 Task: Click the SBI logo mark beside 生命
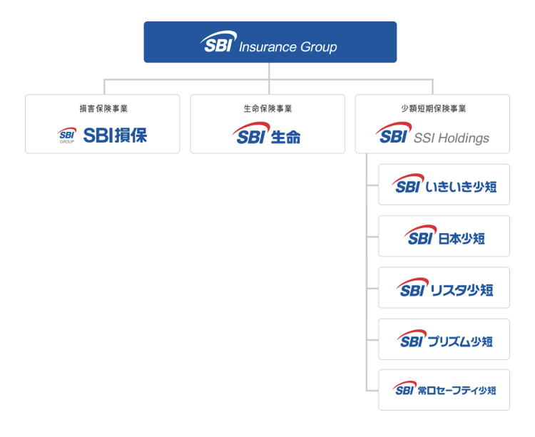pos(250,134)
